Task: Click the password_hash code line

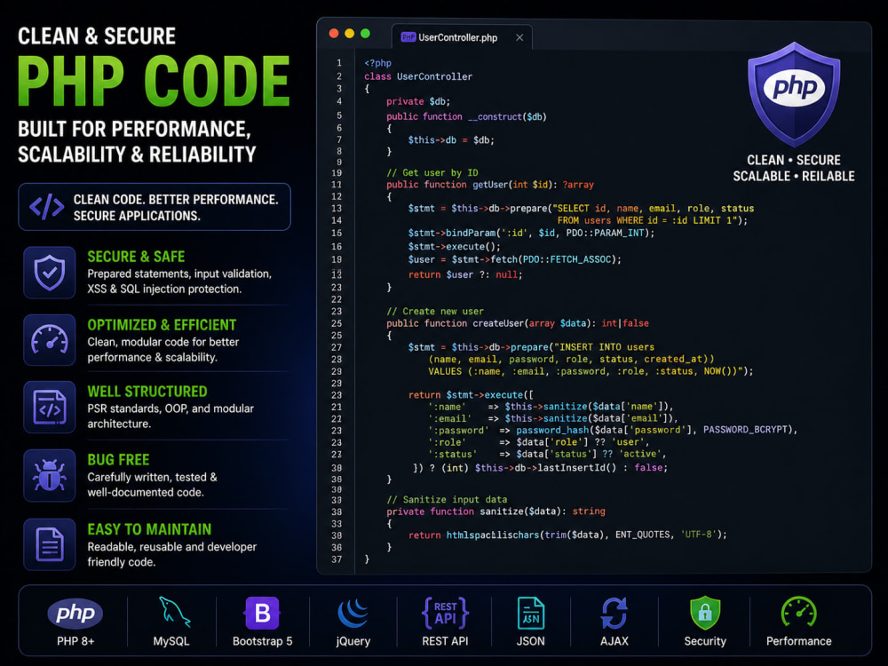Action: coord(613,430)
